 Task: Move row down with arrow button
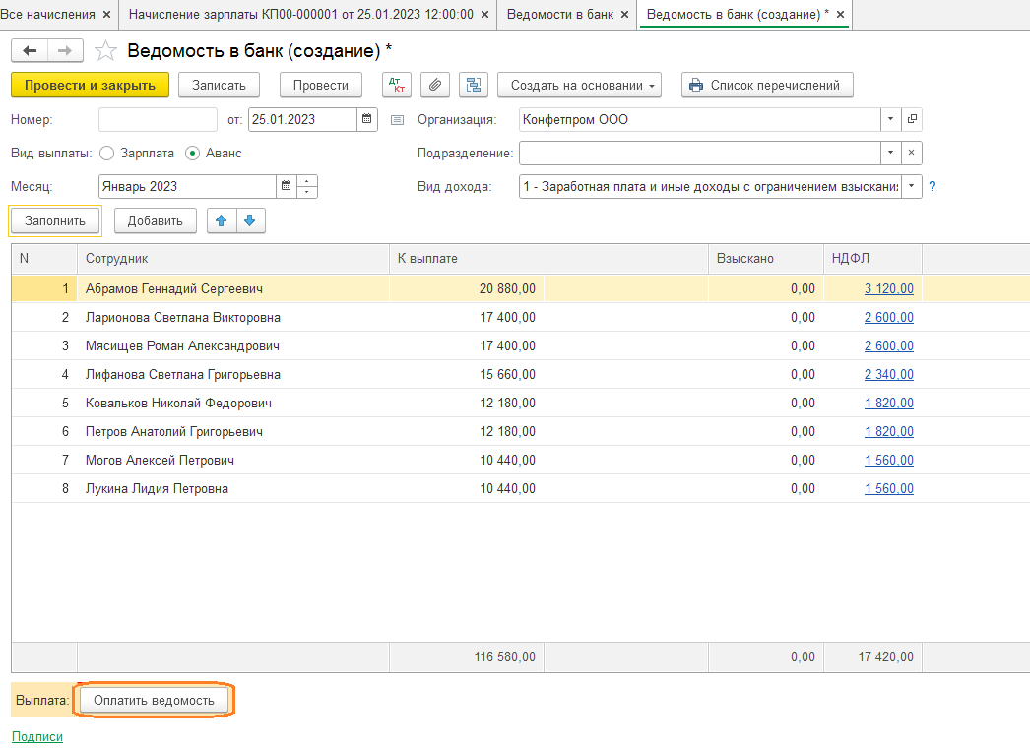pyautogui.click(x=249, y=221)
